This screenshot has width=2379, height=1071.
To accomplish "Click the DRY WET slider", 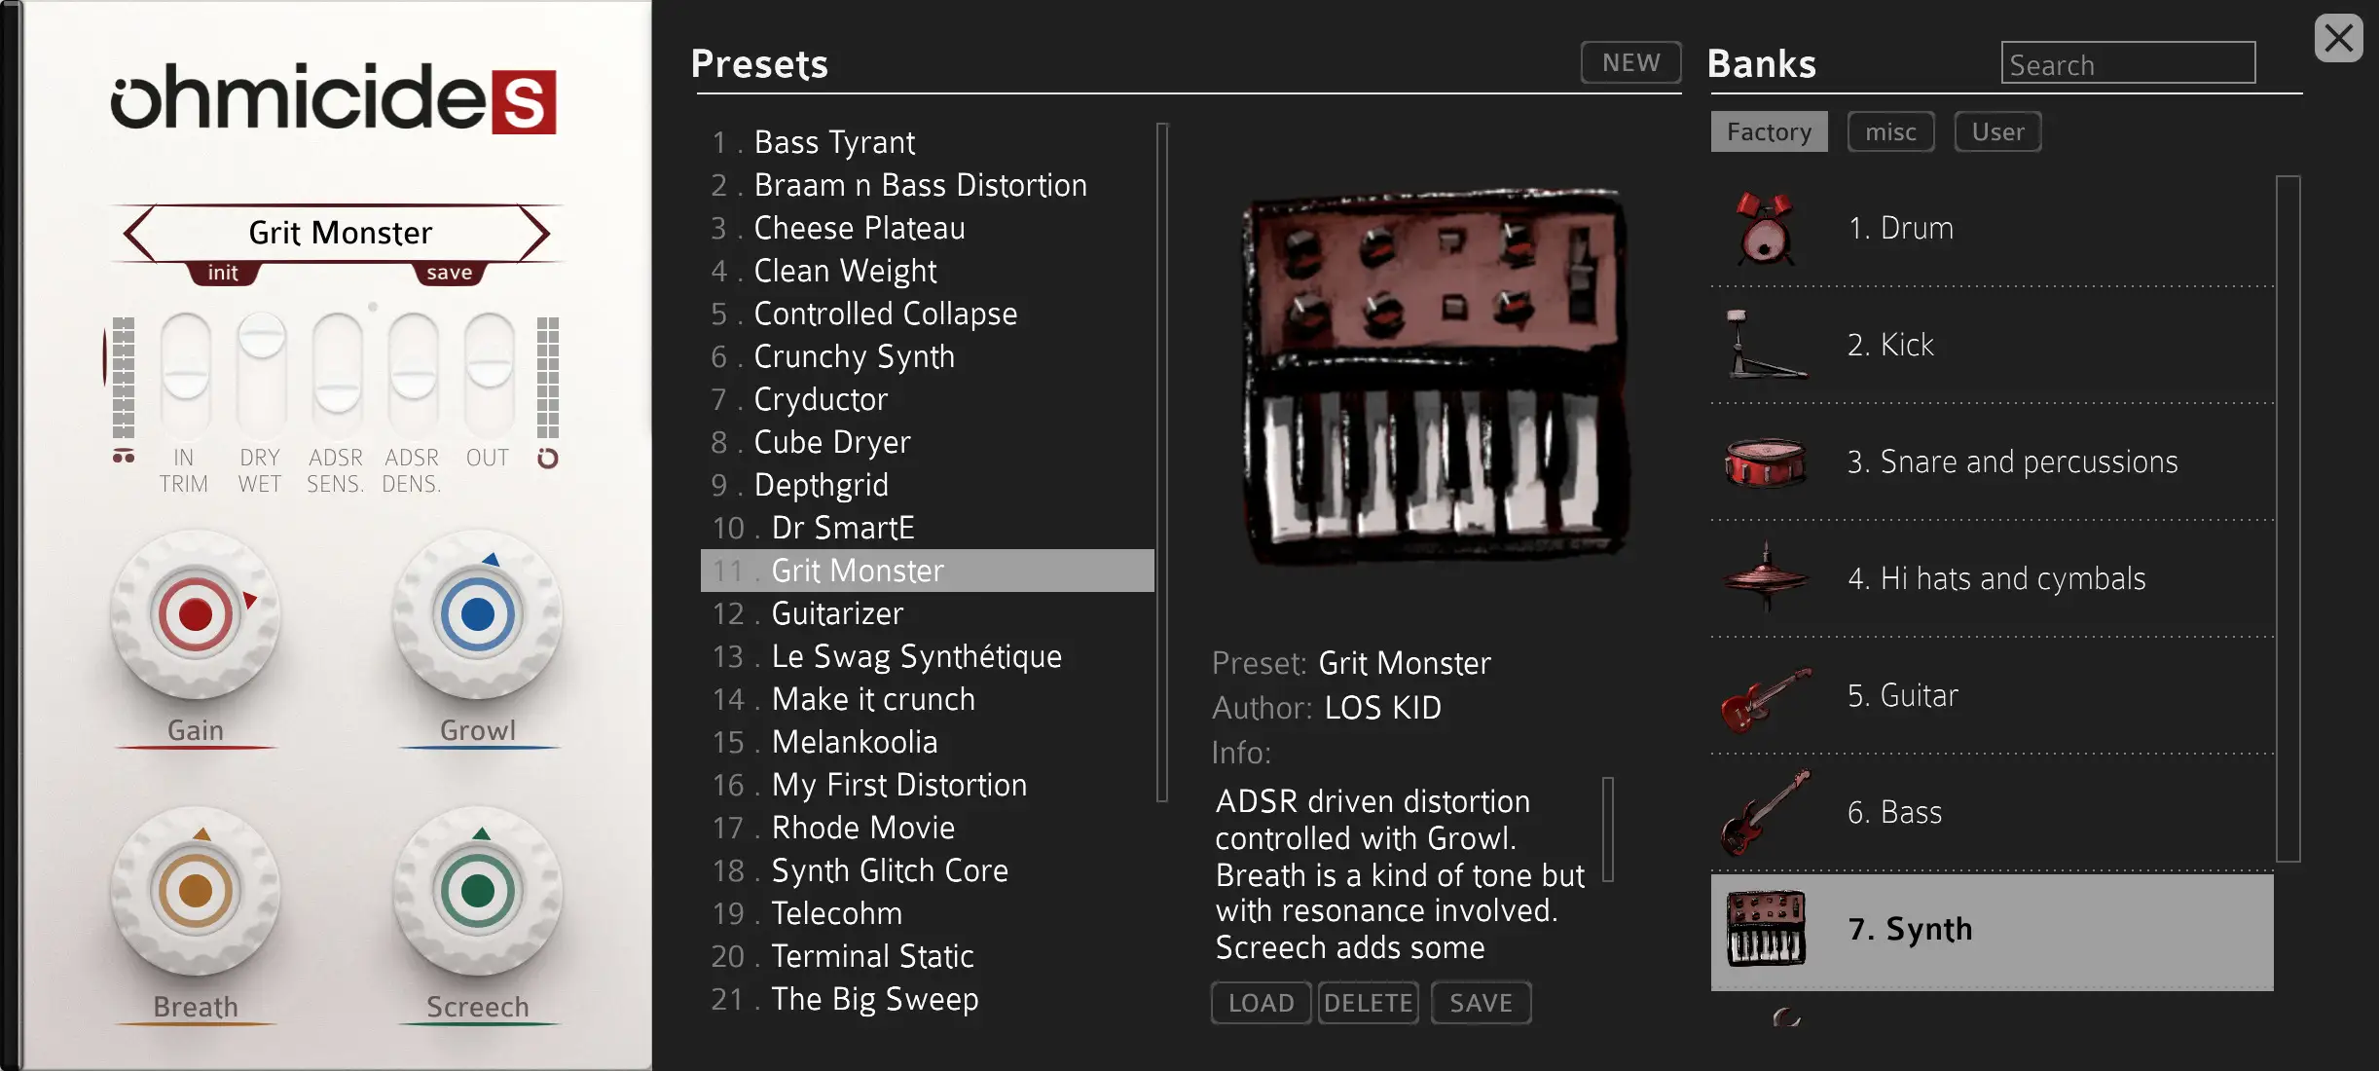I will point(261,375).
